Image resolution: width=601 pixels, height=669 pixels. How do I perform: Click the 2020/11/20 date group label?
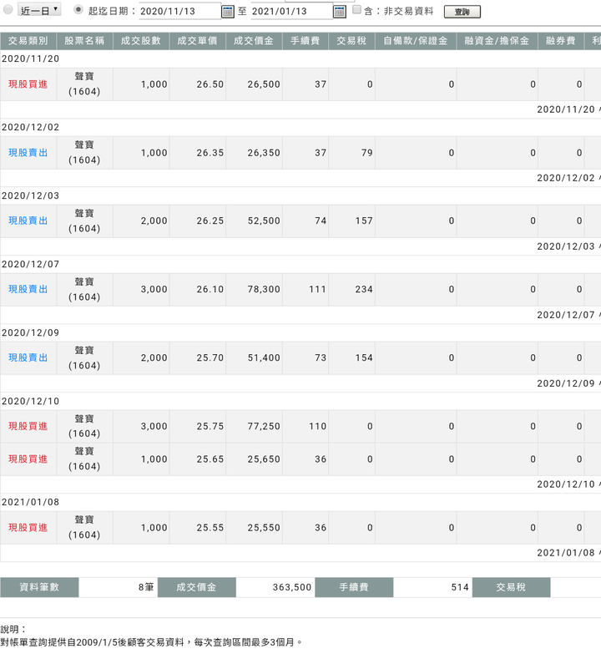[30, 58]
